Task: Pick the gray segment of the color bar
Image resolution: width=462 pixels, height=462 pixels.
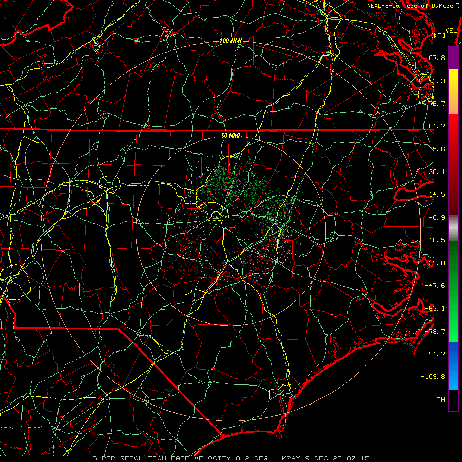Action: point(453,228)
